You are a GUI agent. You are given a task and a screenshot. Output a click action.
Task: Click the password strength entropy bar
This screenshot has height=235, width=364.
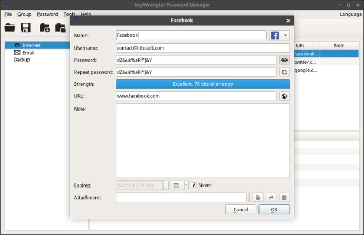pyautogui.click(x=203, y=84)
